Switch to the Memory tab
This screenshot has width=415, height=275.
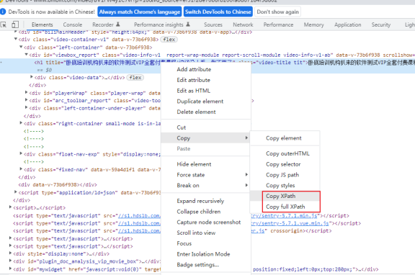click(x=313, y=24)
